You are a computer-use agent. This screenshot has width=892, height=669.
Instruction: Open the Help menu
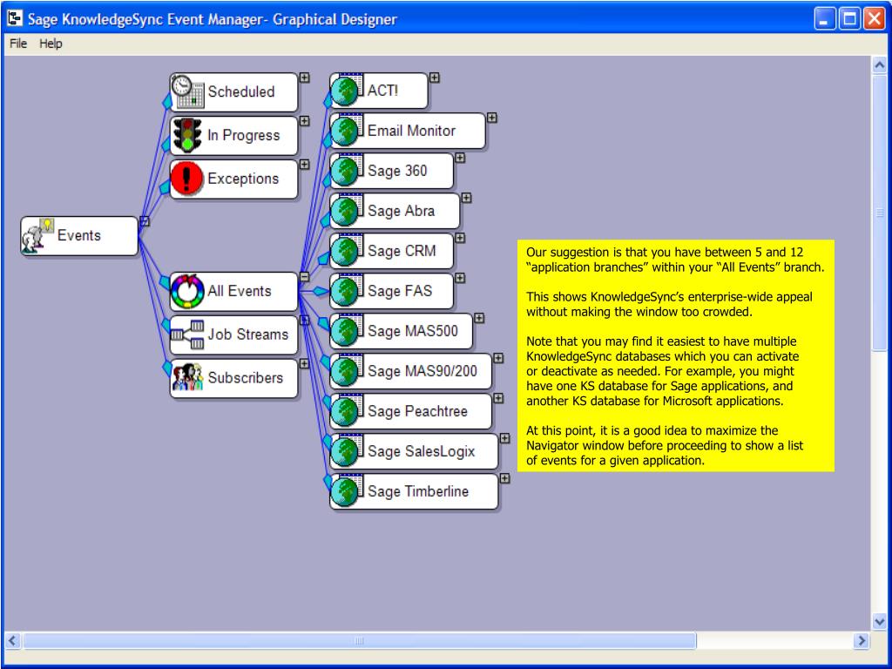(51, 44)
